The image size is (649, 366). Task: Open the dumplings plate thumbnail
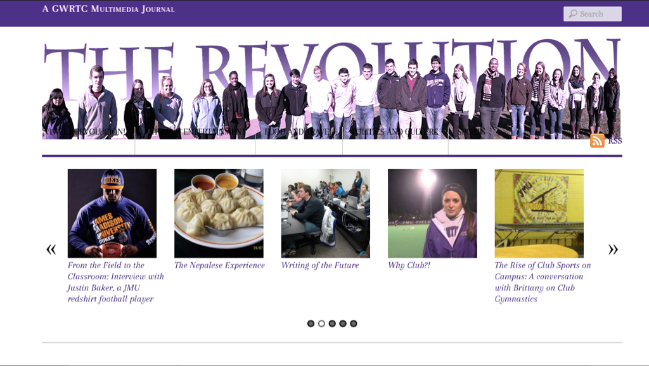coord(219,213)
